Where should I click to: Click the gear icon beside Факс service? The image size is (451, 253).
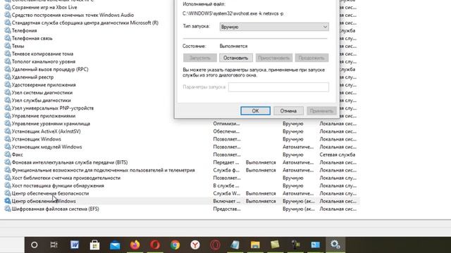point(8,155)
